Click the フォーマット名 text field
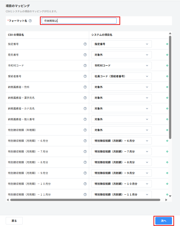180x226 pixels. pyautogui.click(x=79, y=21)
